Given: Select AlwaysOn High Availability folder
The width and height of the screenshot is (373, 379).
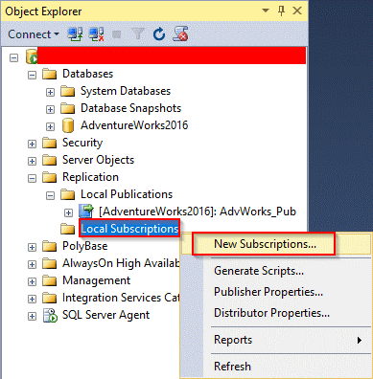Looking at the screenshot, I should (121, 263).
